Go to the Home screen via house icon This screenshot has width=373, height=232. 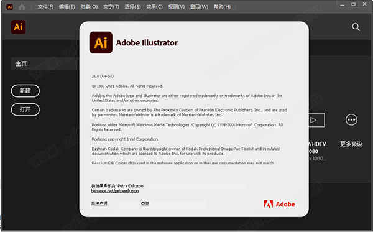tap(22, 7)
